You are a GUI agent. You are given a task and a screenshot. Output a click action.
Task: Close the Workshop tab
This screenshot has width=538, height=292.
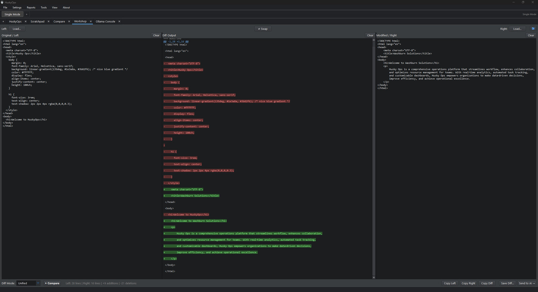pyautogui.click(x=91, y=21)
